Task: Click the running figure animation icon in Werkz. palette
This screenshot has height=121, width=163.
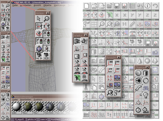Action: 77,77
